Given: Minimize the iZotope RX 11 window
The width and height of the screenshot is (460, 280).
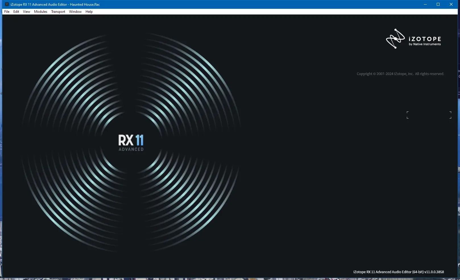Looking at the screenshot, I should (x=425, y=4).
